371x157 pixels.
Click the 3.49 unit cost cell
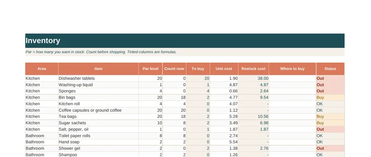tap(224, 123)
